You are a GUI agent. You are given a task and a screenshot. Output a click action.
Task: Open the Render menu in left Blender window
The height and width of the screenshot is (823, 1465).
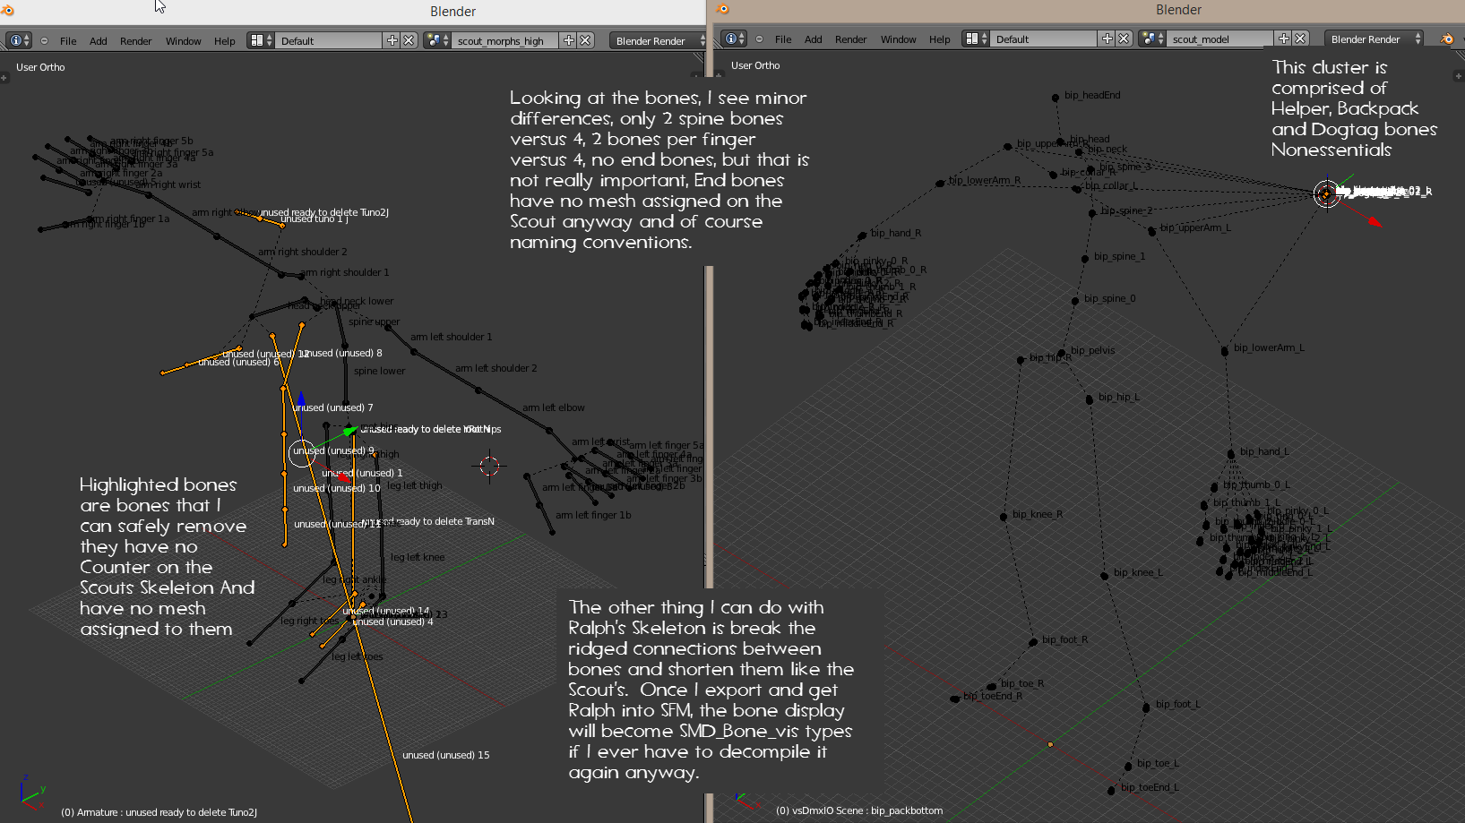(x=136, y=41)
